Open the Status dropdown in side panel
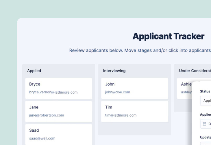 tap(206, 101)
